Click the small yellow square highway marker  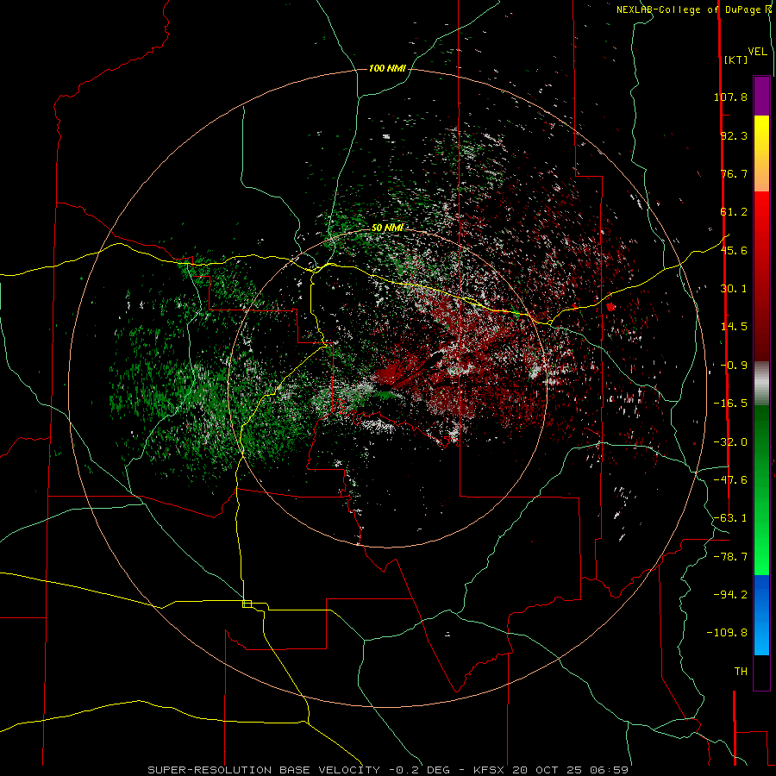pos(247,604)
